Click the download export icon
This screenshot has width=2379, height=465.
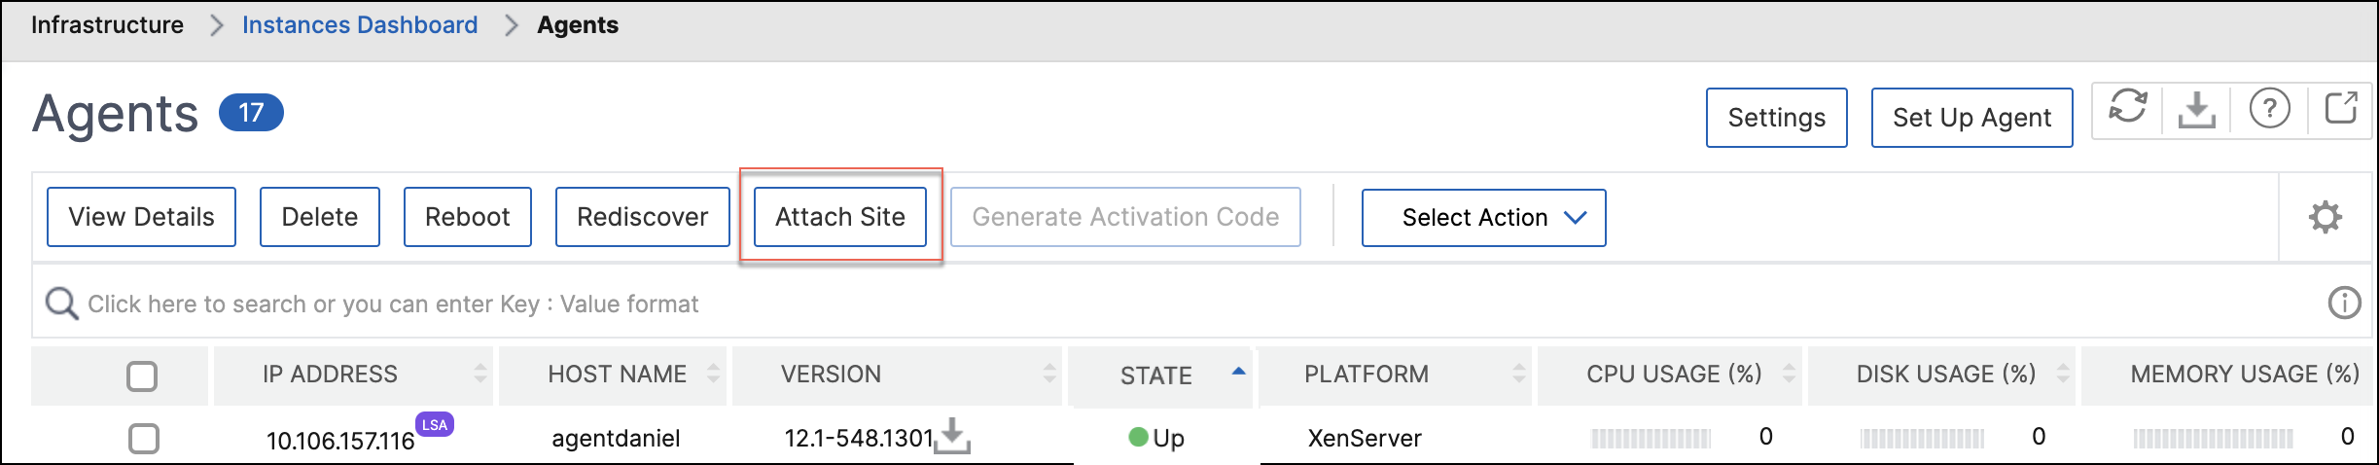click(2196, 109)
